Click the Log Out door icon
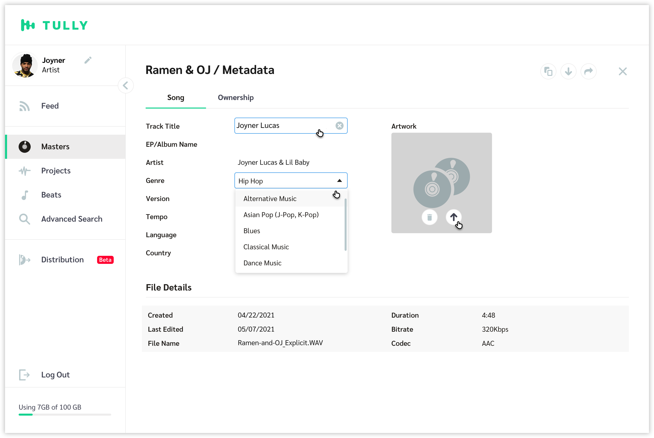654x438 pixels. tap(24, 375)
